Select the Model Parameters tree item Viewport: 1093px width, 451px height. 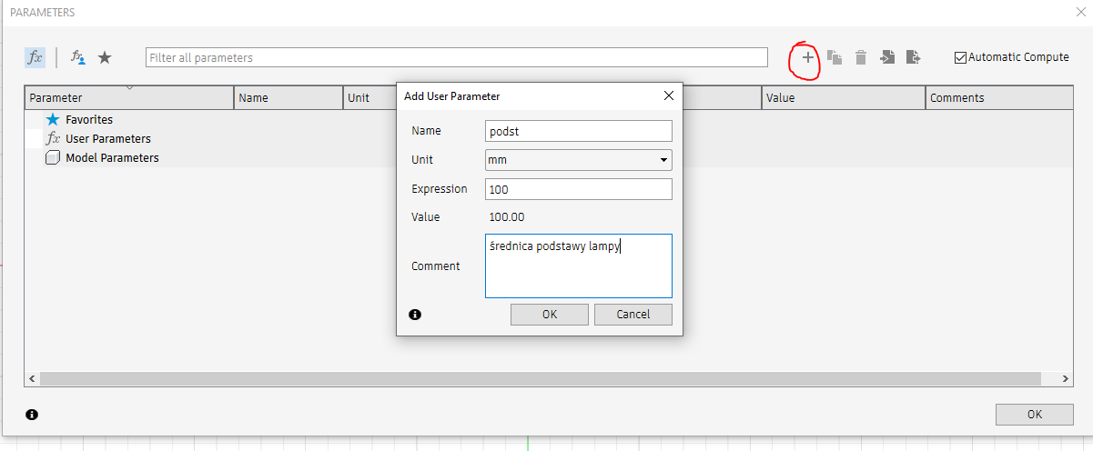(x=112, y=158)
